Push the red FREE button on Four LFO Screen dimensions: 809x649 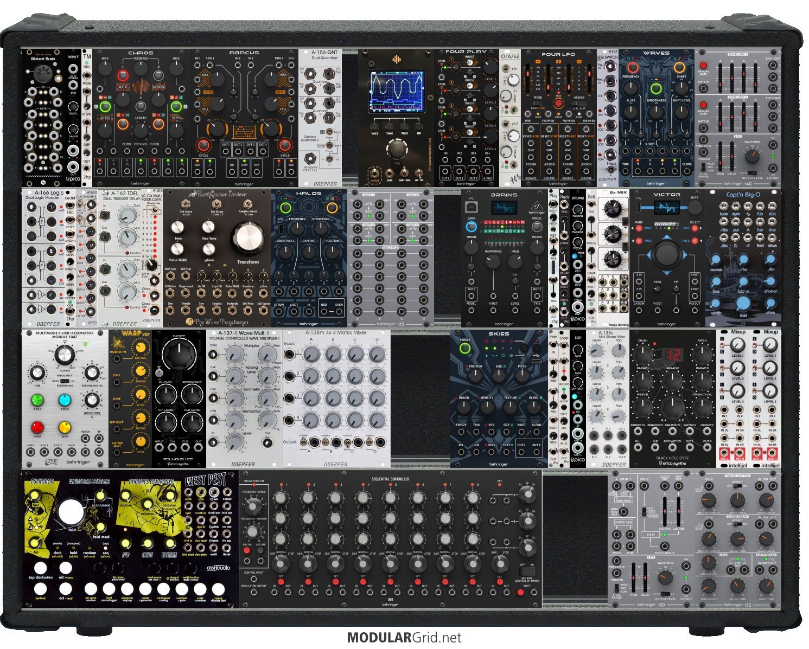[558, 102]
